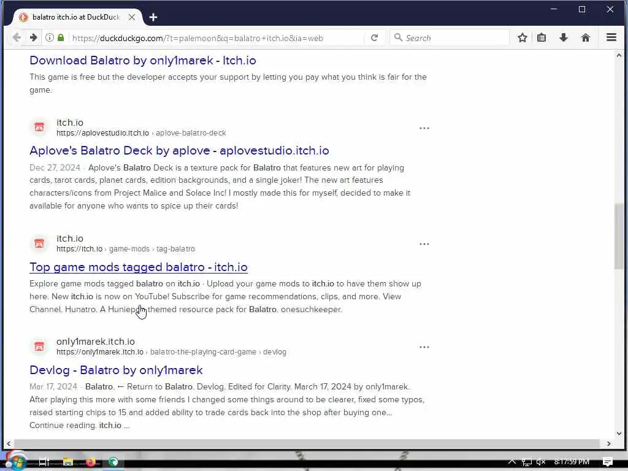Click itch.io favicon of aplovestudio result
Screen dimensions: 628x471
[x=39, y=128]
